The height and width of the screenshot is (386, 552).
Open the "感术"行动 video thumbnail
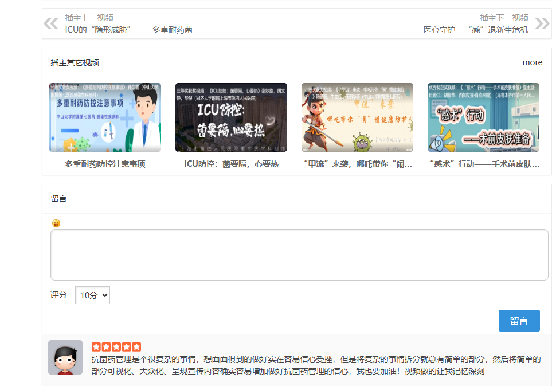pyautogui.click(x=483, y=117)
